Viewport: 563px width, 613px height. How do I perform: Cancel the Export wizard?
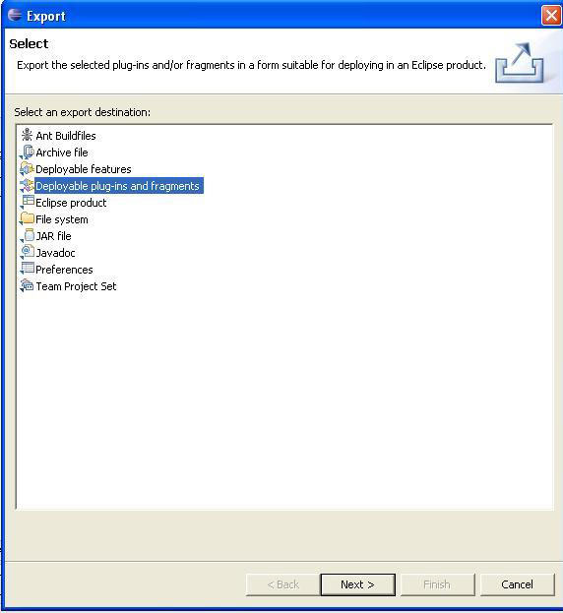click(x=517, y=584)
